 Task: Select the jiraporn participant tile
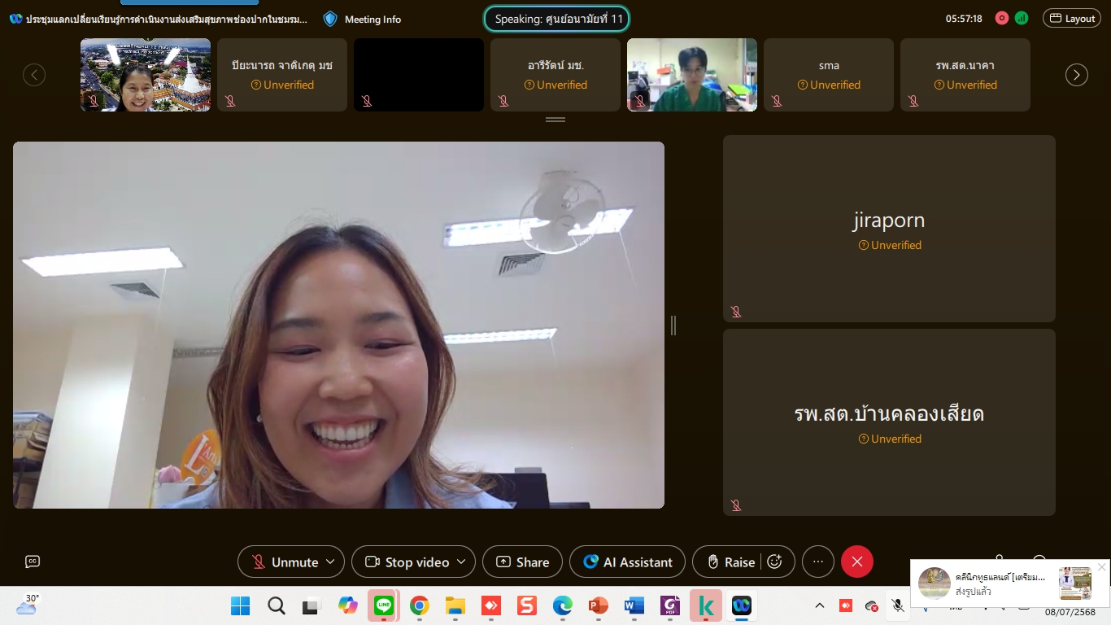point(889,229)
